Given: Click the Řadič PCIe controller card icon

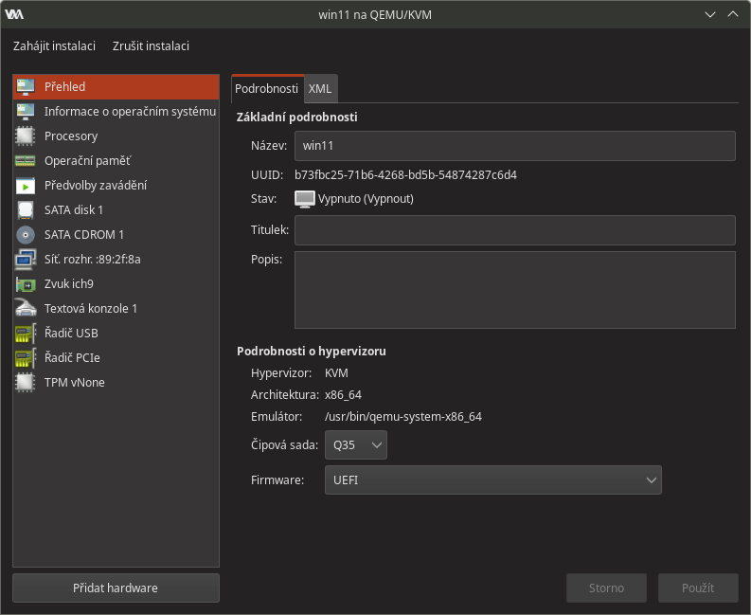Looking at the screenshot, I should [26, 358].
